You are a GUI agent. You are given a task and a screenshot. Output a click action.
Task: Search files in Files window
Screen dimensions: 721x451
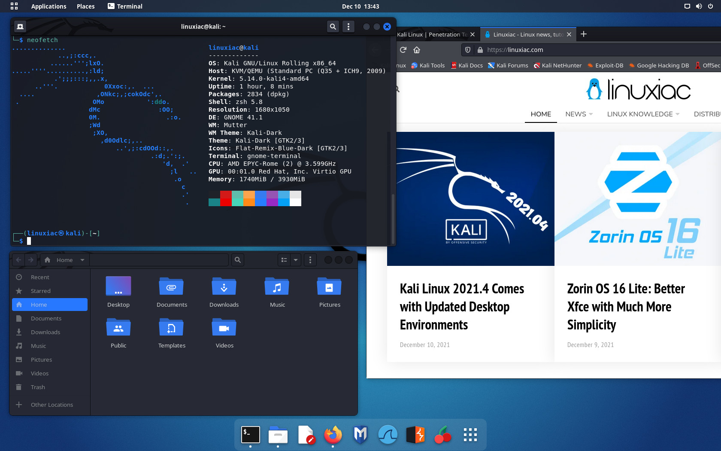pyautogui.click(x=237, y=260)
